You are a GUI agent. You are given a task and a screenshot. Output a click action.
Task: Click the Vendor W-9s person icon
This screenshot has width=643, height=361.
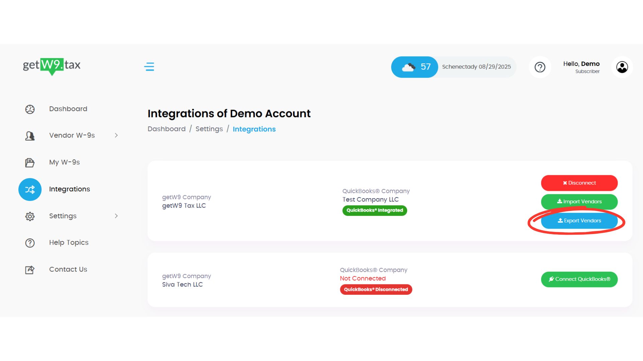[x=30, y=136]
